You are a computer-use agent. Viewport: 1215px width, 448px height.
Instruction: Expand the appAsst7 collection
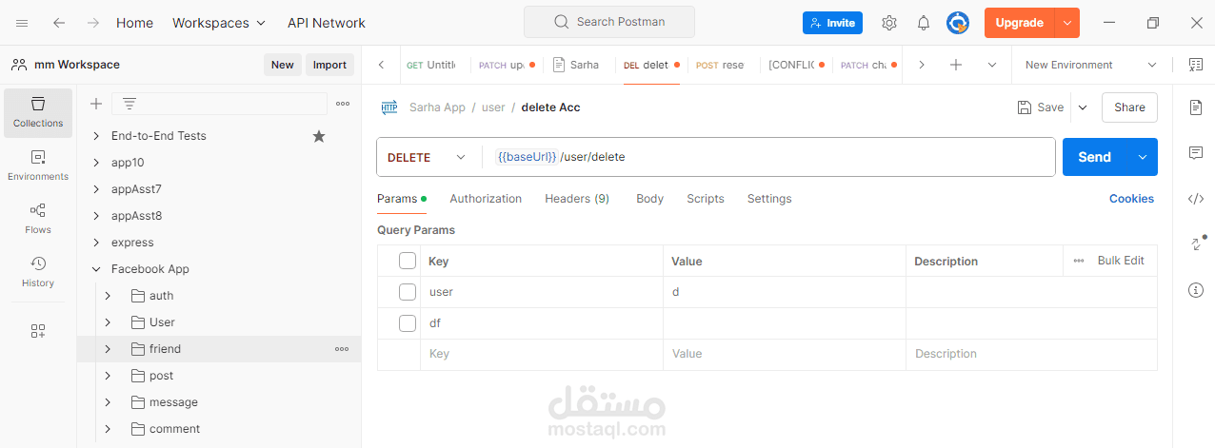click(96, 189)
